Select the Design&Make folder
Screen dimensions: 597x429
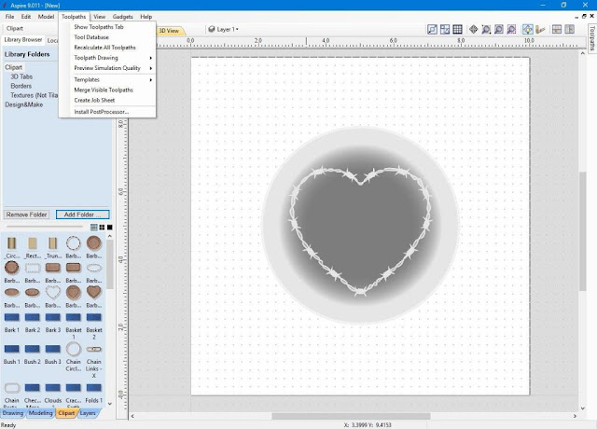(x=23, y=104)
